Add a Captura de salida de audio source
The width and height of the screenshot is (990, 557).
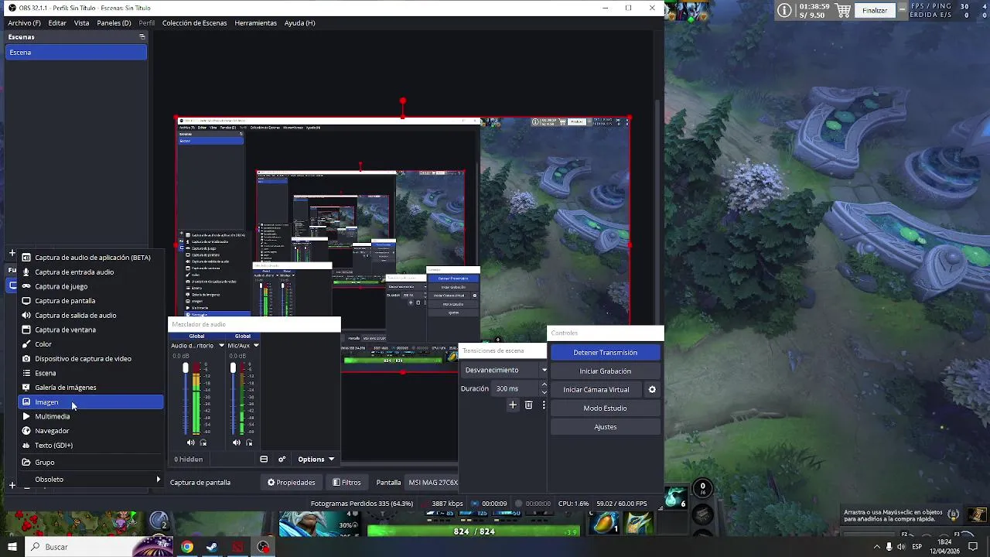pos(90,316)
